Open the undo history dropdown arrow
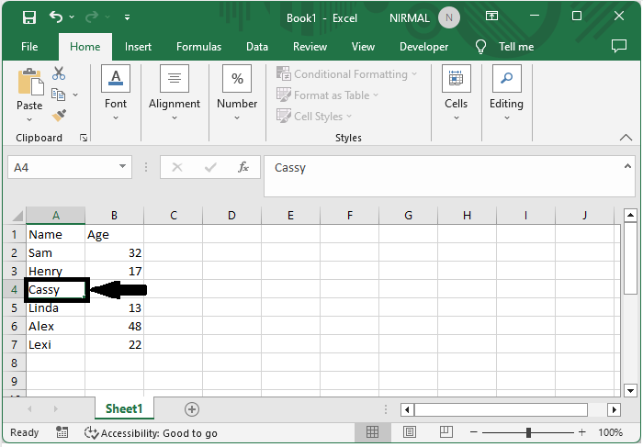The image size is (643, 447). tap(73, 17)
